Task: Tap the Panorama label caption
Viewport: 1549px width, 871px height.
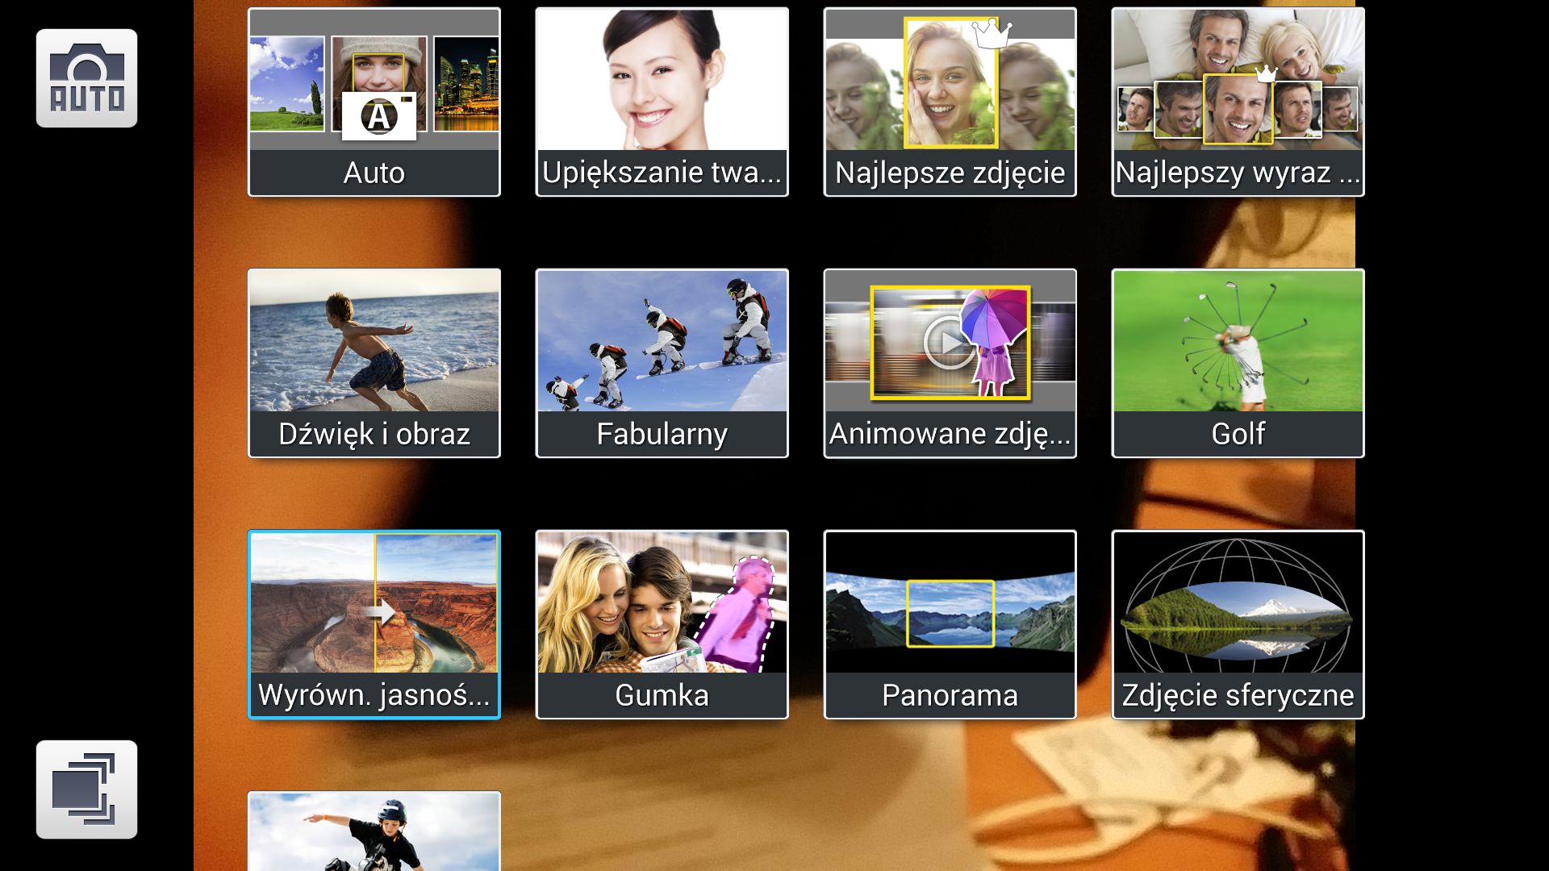Action: point(950,695)
